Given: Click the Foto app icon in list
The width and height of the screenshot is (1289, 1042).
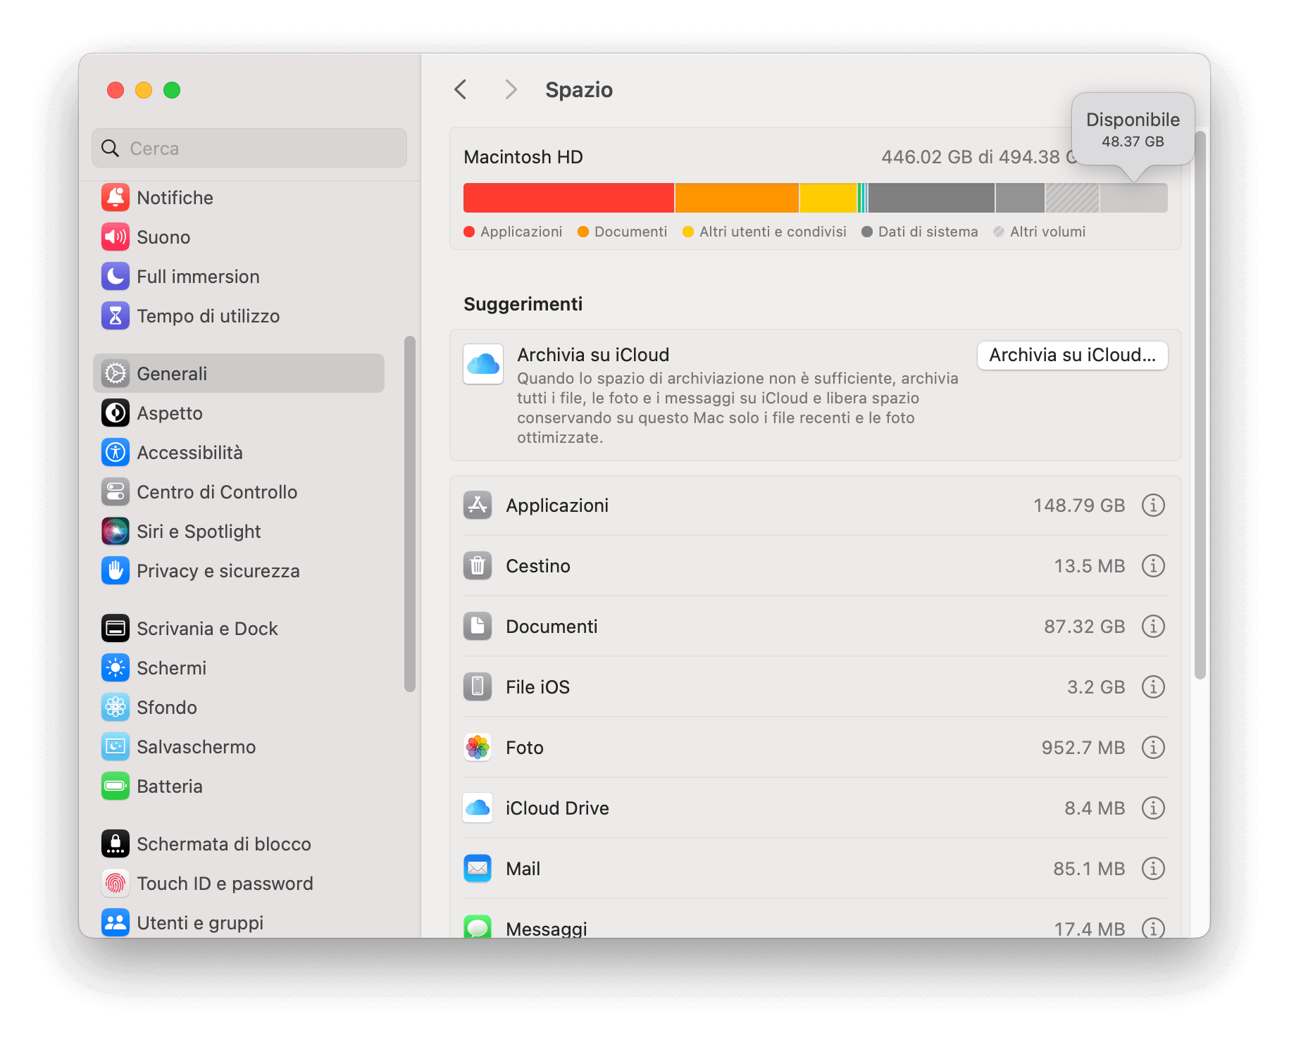Looking at the screenshot, I should click(478, 748).
